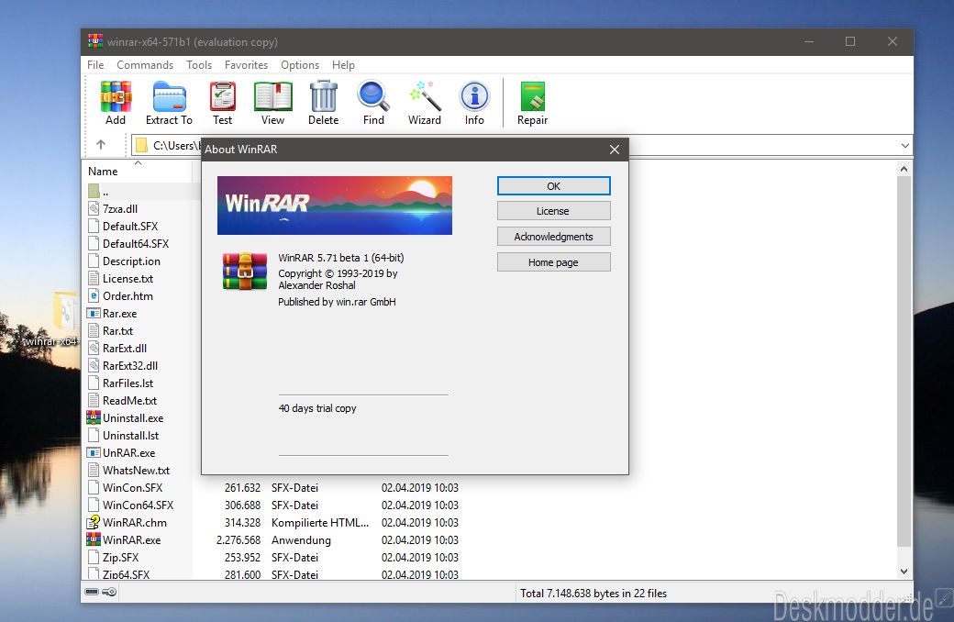Image resolution: width=954 pixels, height=622 pixels.
Task: Click the file list scroll down arrow
Action: pyautogui.click(x=904, y=572)
